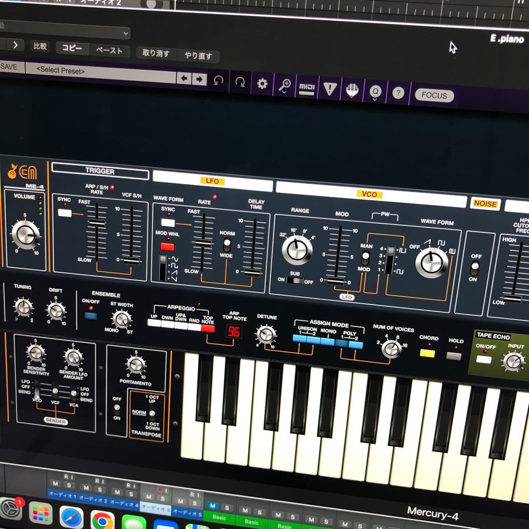Select assign mode MONO button
The image size is (529, 529).
(327, 341)
